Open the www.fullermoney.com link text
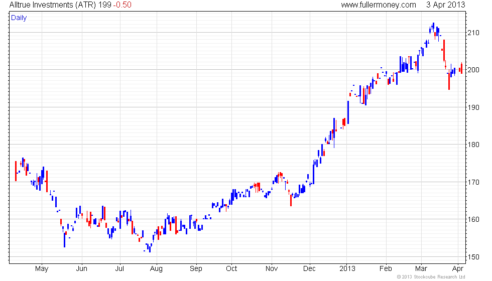The image size is (492, 281). coord(379,5)
